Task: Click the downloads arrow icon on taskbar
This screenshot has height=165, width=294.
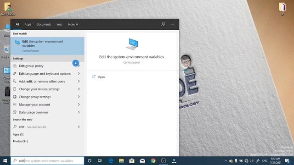Action: 174,161
